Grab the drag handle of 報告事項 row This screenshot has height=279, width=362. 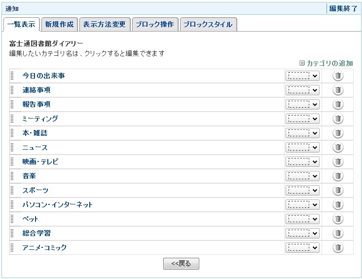coord(12,104)
